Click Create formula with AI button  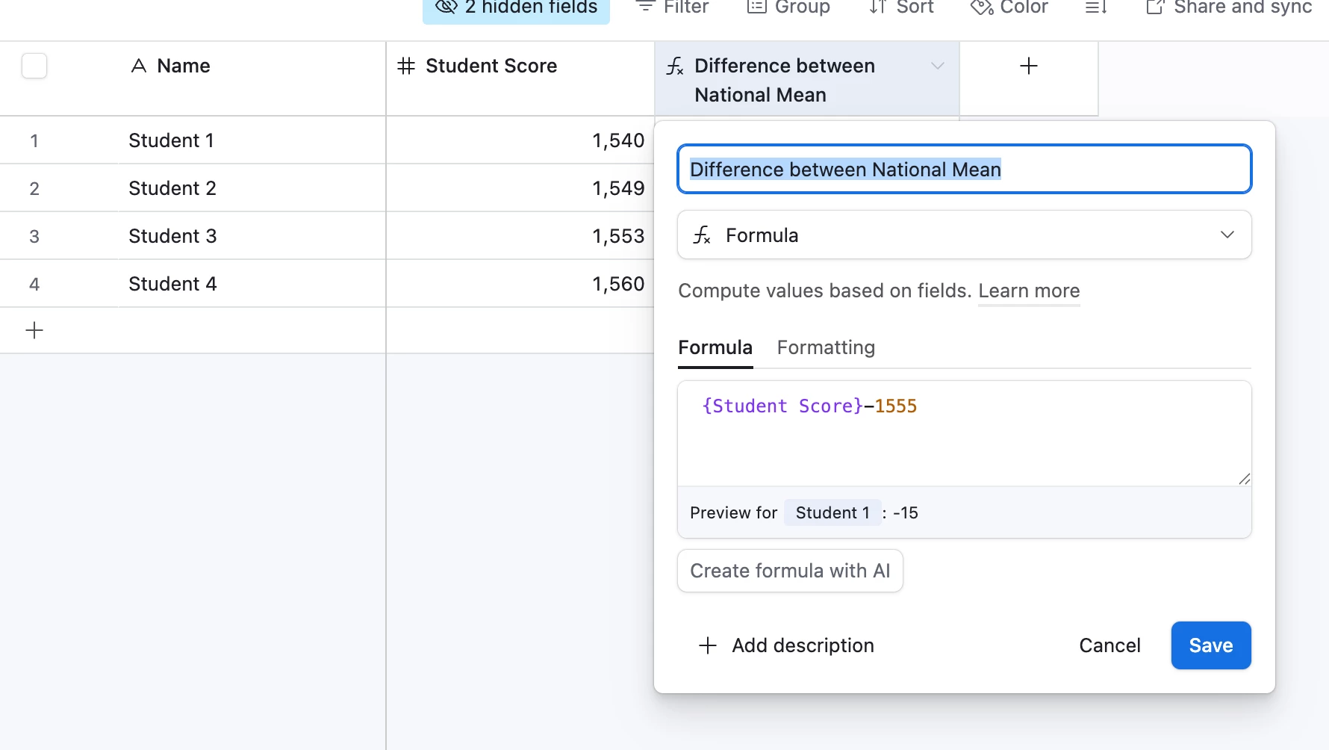[790, 571]
